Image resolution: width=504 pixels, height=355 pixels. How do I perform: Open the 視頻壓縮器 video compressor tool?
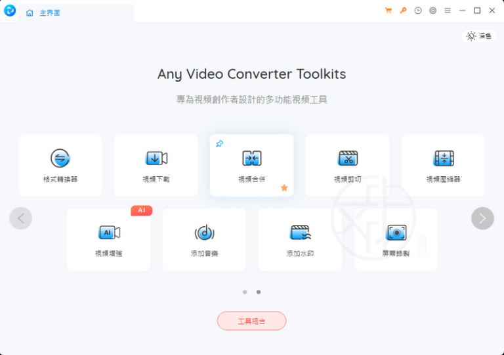pos(443,165)
